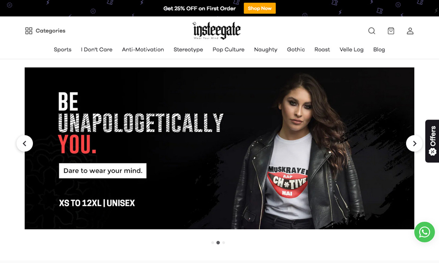Click the Categories grid icon
Image resolution: width=439 pixels, height=263 pixels.
(29, 31)
